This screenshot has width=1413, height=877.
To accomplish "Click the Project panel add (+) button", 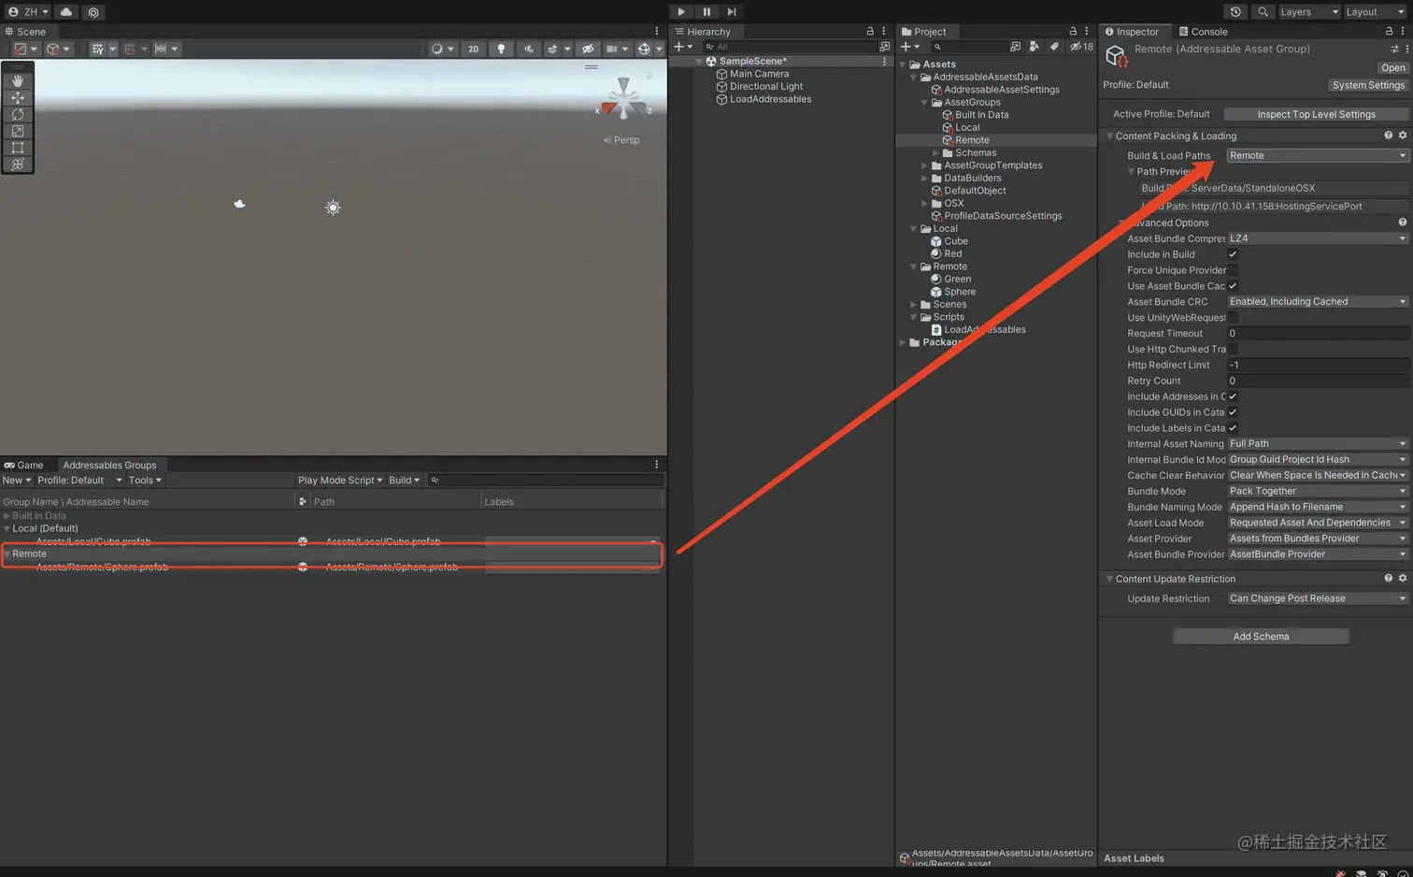I will [909, 47].
